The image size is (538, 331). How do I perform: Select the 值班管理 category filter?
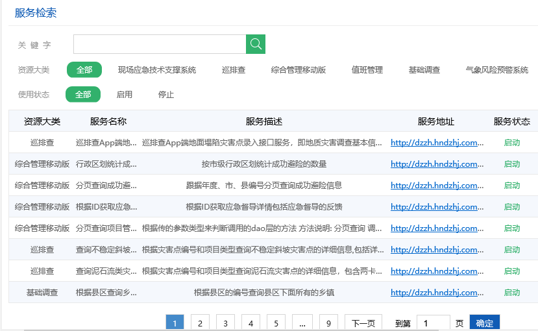click(x=367, y=70)
